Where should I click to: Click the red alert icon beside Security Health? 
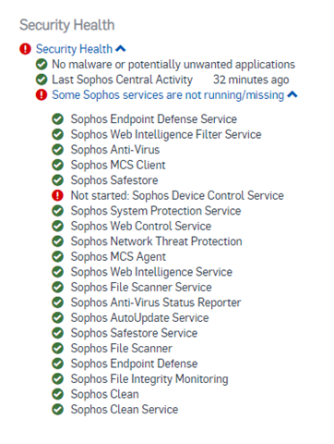tap(25, 49)
